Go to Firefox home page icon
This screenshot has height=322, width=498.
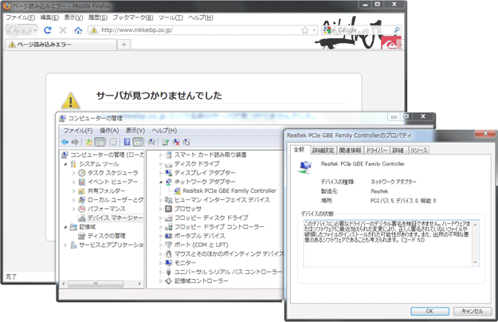[x=78, y=30]
